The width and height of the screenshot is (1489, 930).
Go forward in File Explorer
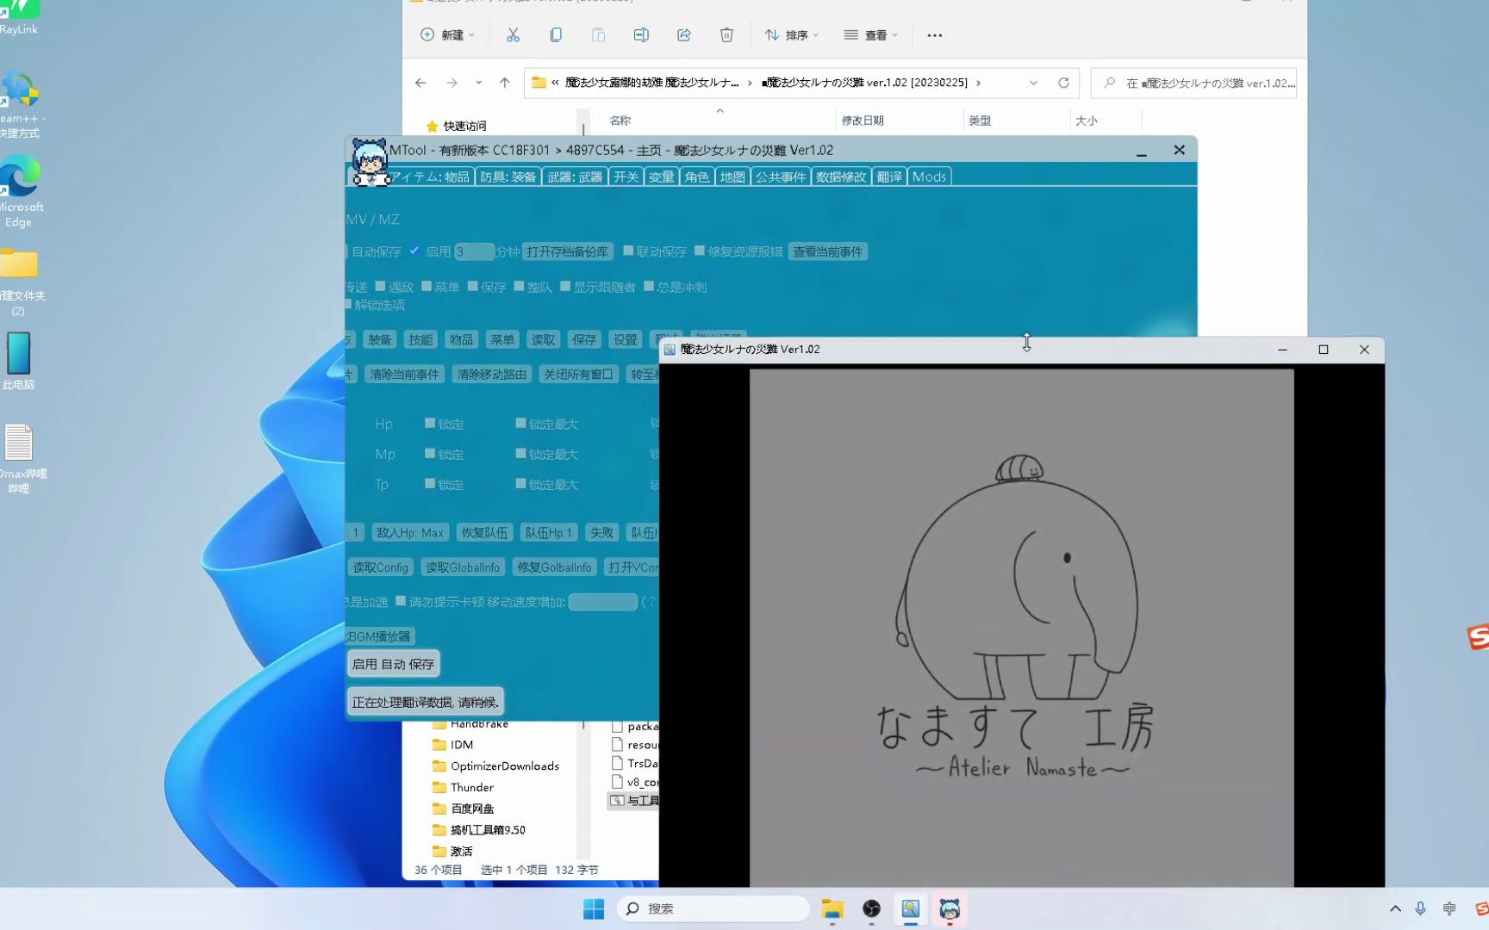(452, 83)
